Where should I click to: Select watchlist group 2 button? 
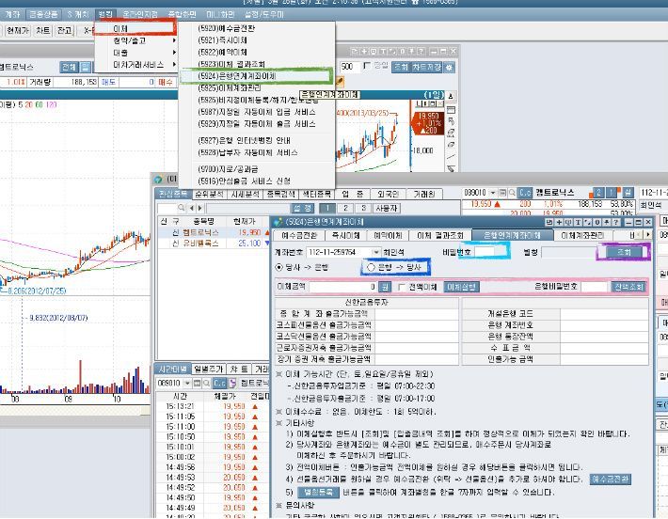[345, 208]
